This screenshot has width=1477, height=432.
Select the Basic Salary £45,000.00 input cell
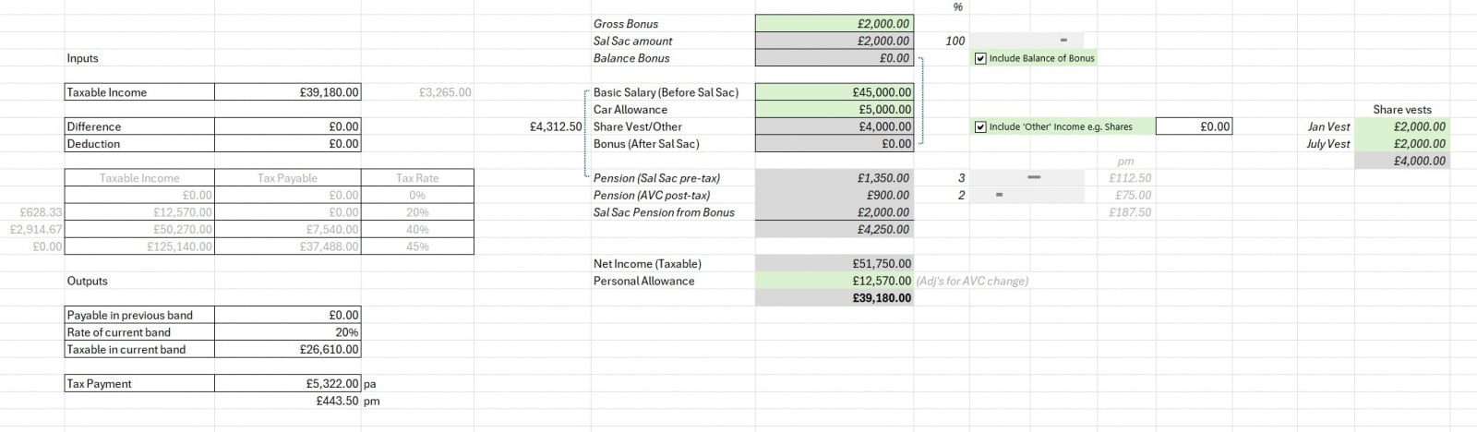click(834, 92)
